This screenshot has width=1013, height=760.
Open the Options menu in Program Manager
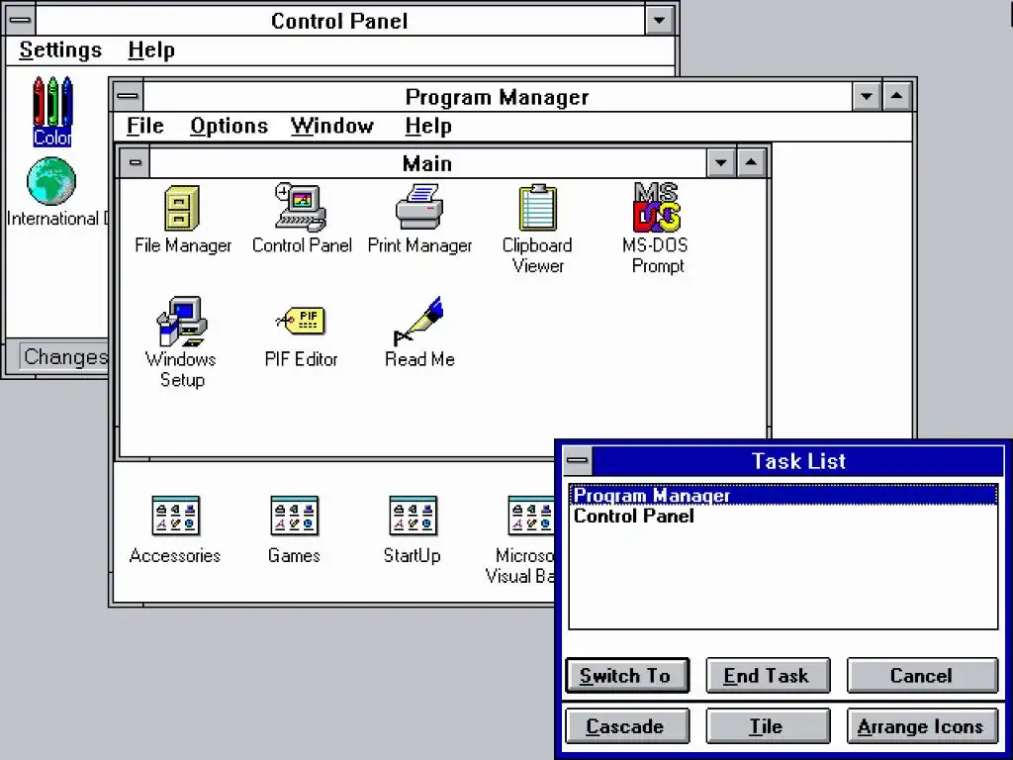click(229, 126)
